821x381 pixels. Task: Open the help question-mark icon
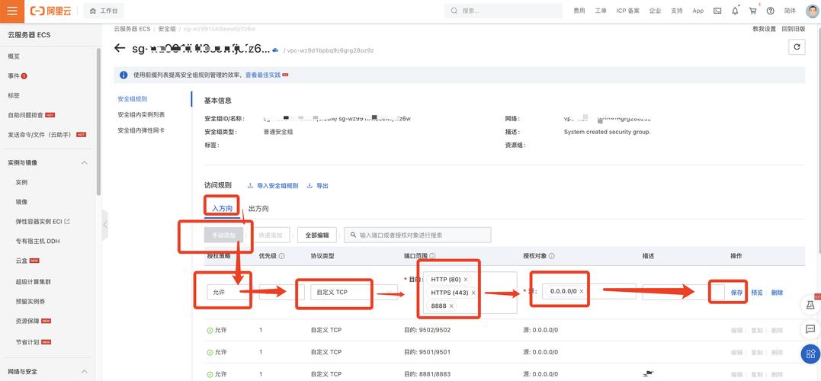[x=770, y=11]
